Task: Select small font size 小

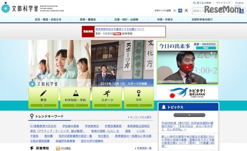Action: (174, 11)
